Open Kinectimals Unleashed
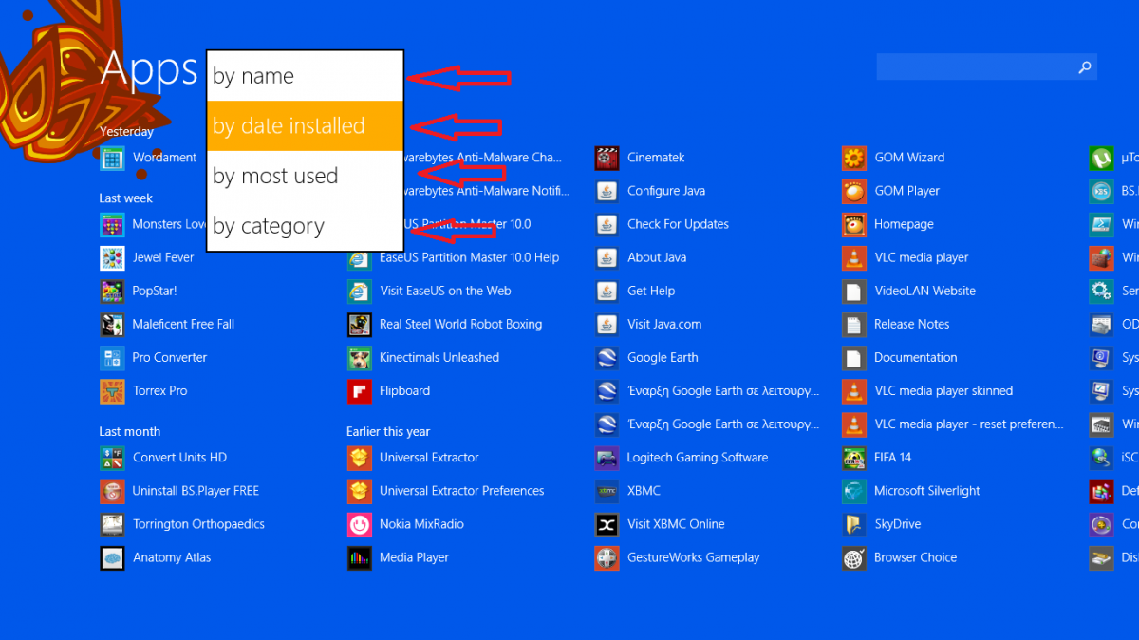The image size is (1139, 640). 423,357
